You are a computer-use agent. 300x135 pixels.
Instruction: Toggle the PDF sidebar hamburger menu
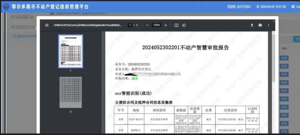46,25
